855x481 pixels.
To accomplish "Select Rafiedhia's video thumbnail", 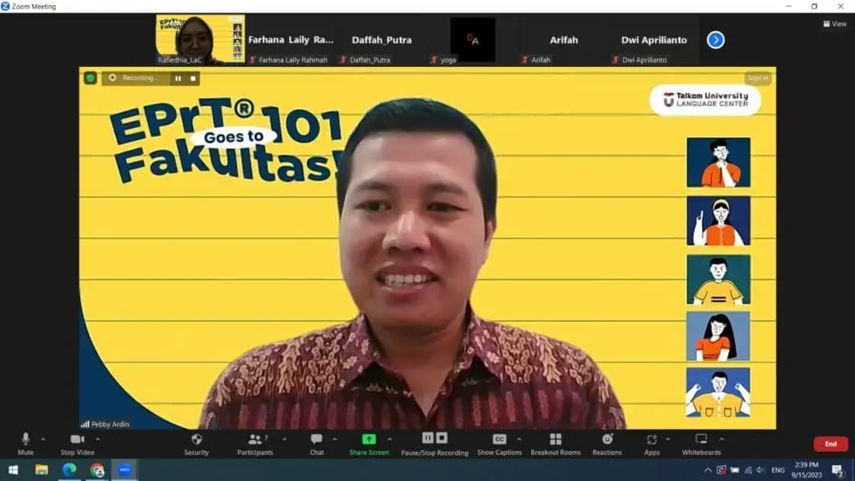I will coord(200,38).
